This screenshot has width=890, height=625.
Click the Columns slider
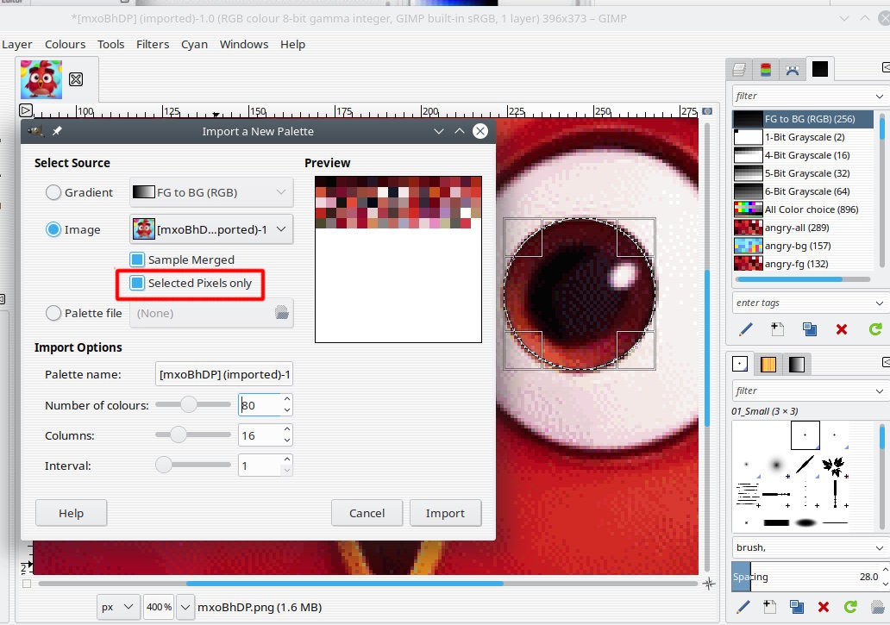tap(193, 434)
